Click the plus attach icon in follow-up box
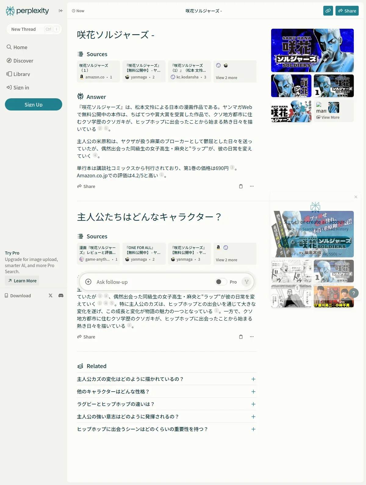The image size is (366, 485). click(88, 282)
